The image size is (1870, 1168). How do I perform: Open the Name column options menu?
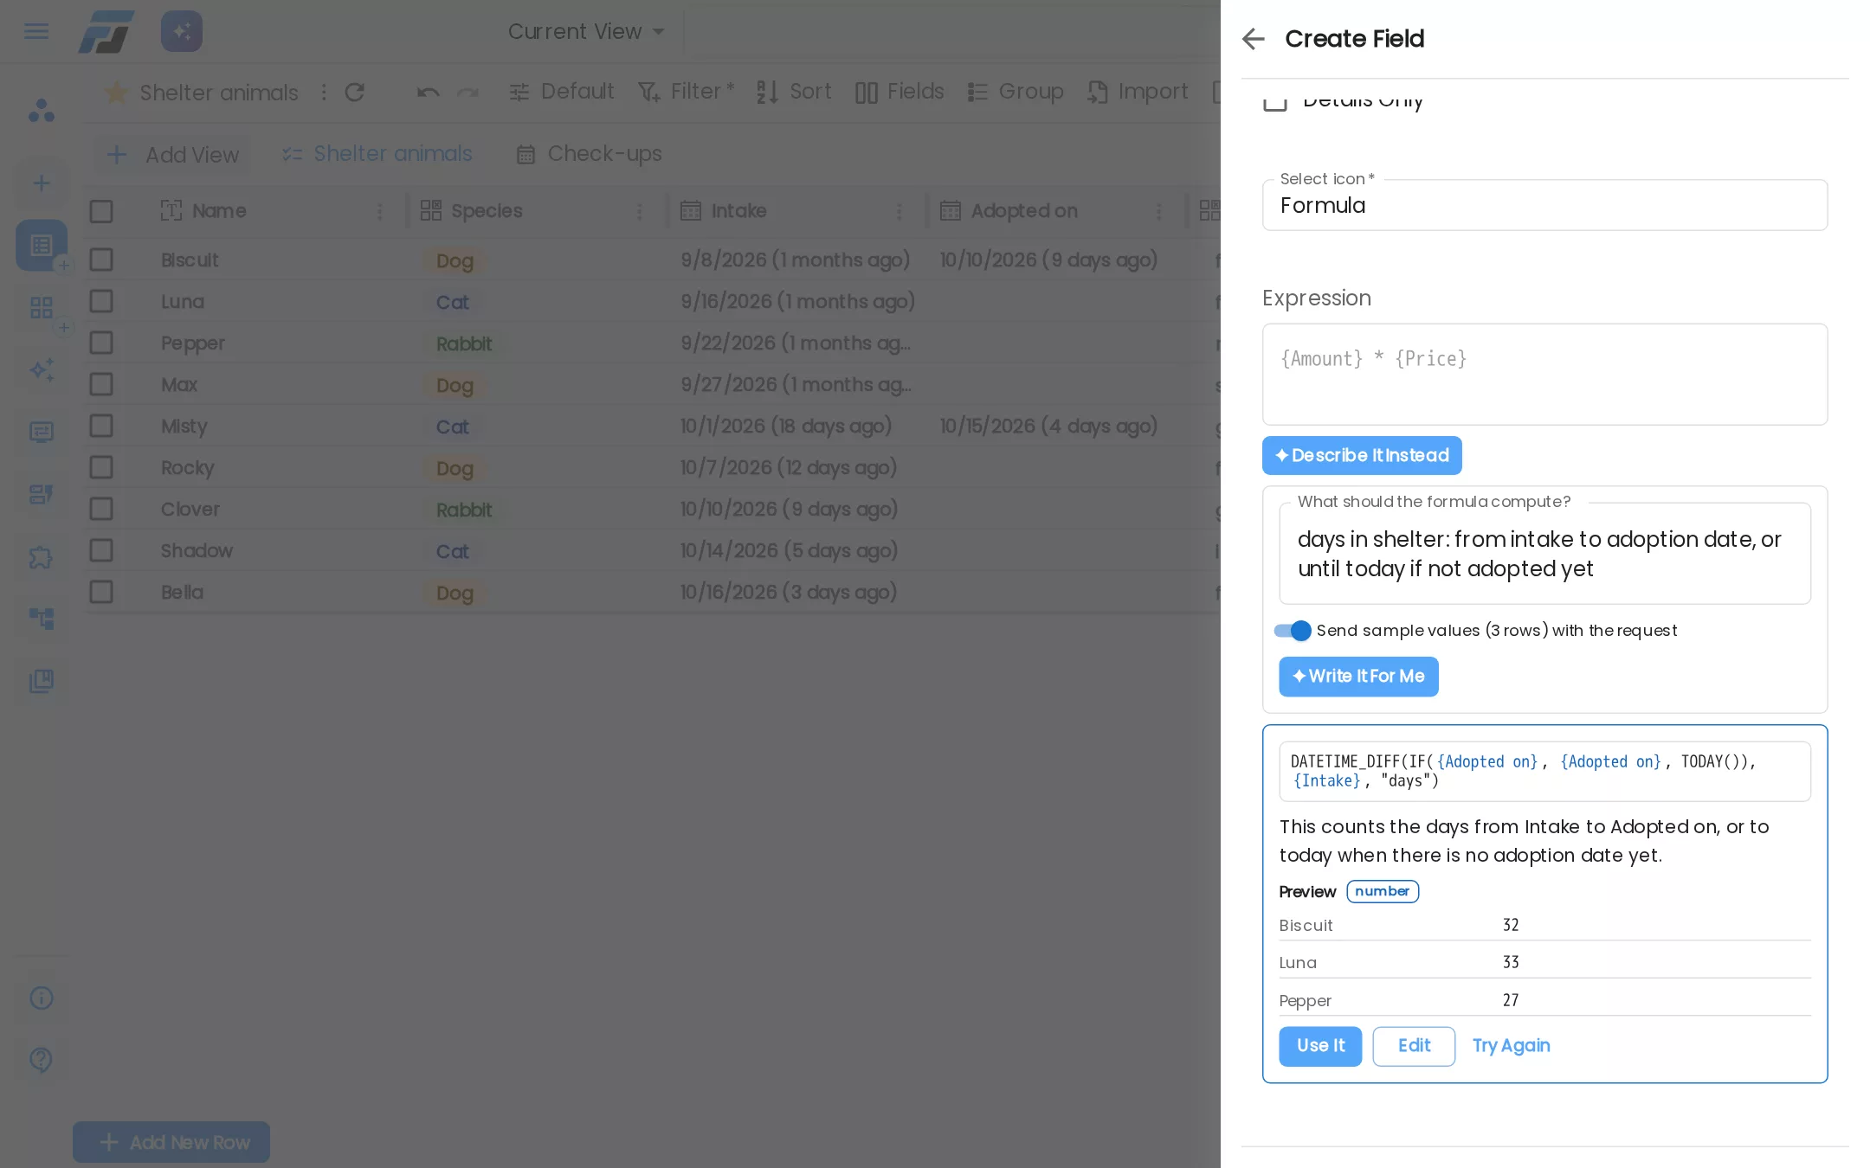coord(379,211)
